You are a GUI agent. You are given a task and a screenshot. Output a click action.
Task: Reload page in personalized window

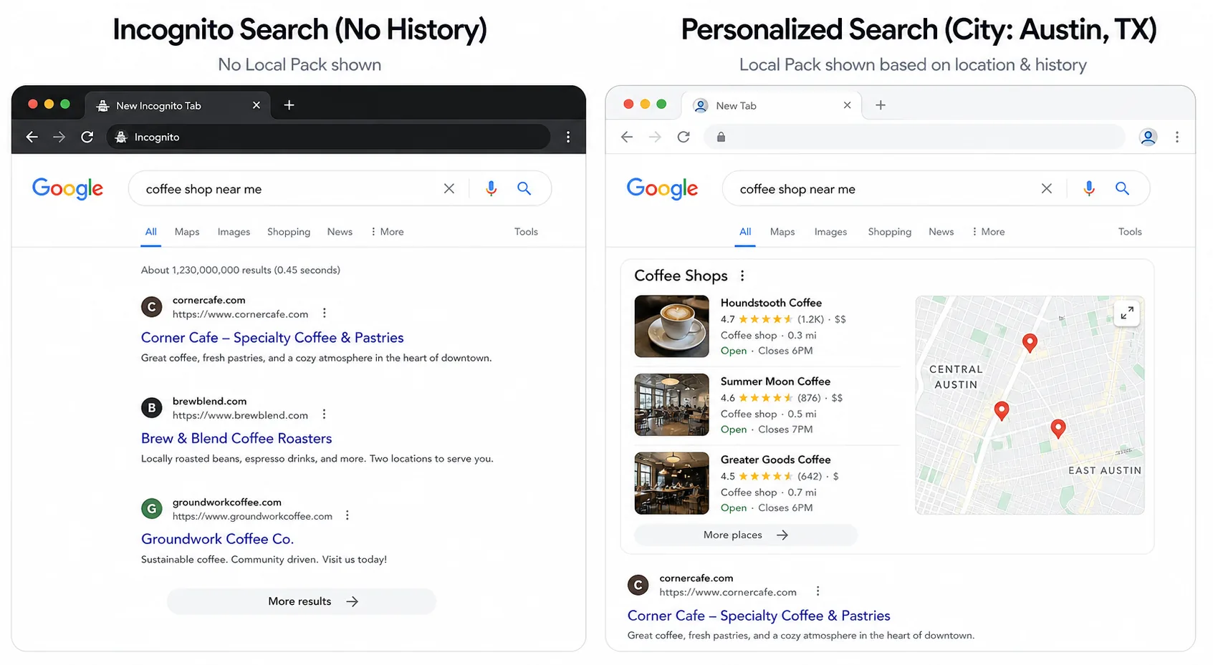684,137
